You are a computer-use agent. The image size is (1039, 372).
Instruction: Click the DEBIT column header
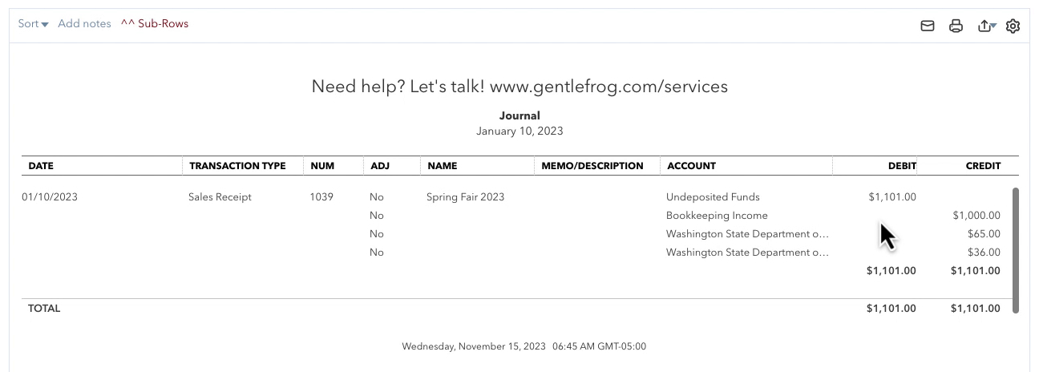[902, 166]
